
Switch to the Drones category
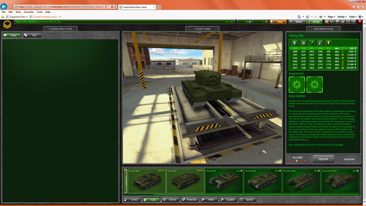(x=170, y=200)
